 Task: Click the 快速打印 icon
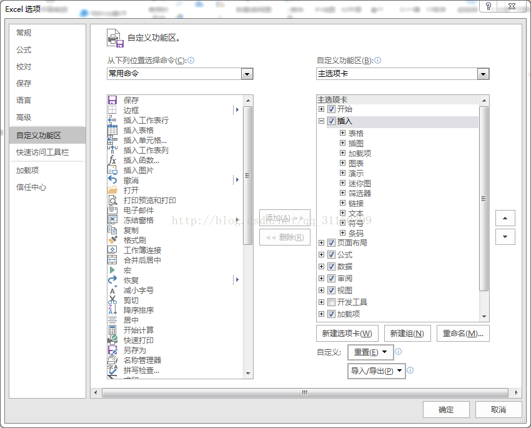tap(112, 340)
